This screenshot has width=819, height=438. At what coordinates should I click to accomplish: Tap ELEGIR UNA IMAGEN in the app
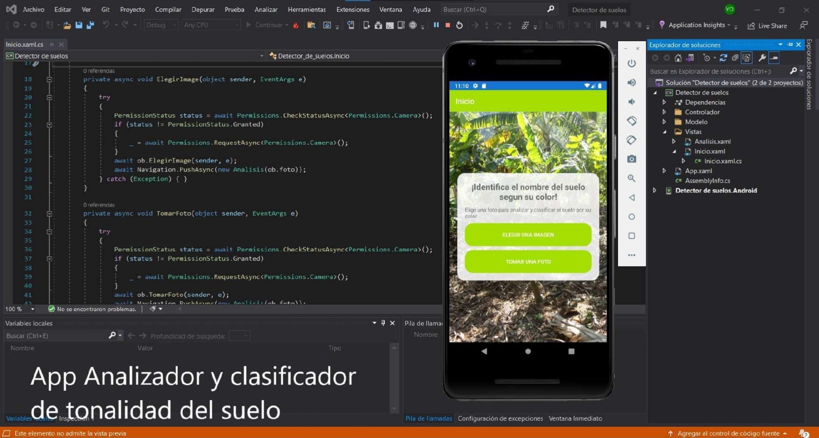coord(528,235)
